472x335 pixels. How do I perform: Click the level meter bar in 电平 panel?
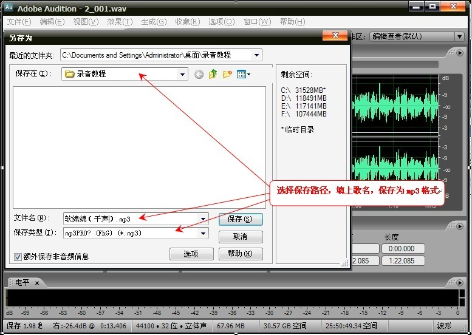tap(232, 298)
